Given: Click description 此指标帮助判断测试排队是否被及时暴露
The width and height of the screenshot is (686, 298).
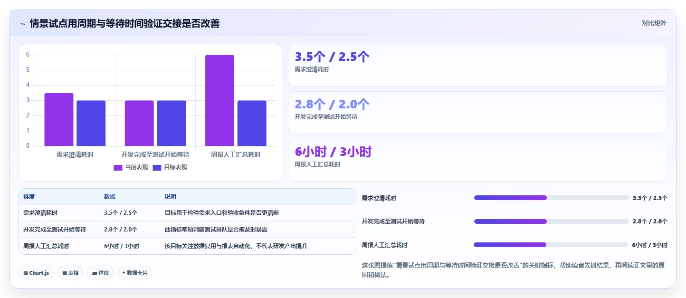Looking at the screenshot, I should pos(216,230).
